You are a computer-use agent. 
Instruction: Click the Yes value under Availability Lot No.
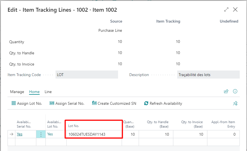coord(50,134)
